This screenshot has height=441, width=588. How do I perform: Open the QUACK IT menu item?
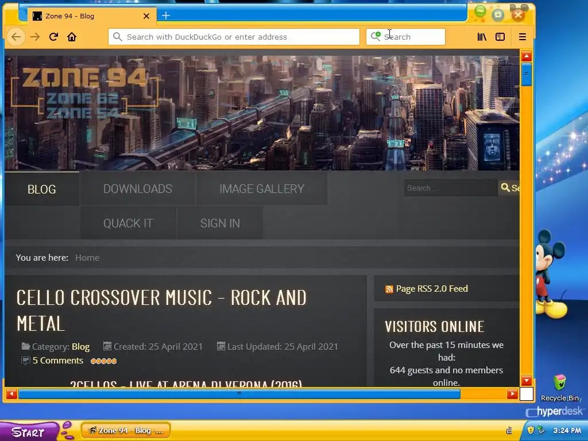(128, 223)
